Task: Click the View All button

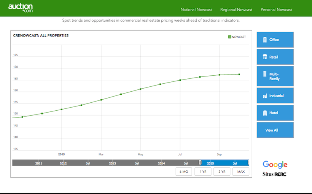Action: tap(275, 130)
